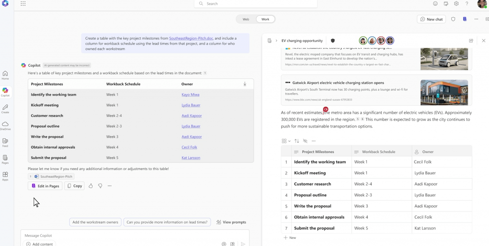This screenshot has width=489, height=246.
Task: Click the citation marker 1 after response intro
Action: point(205,73)
